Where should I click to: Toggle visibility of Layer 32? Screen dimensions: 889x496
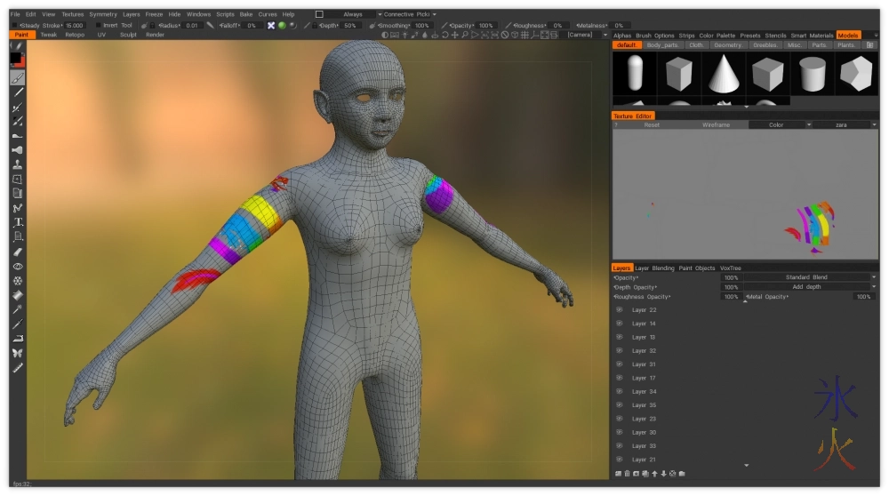point(620,351)
